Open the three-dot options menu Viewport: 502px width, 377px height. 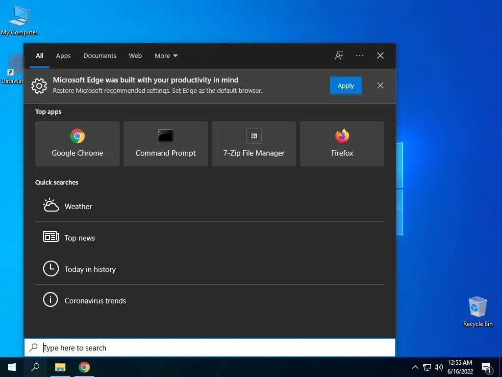point(359,55)
